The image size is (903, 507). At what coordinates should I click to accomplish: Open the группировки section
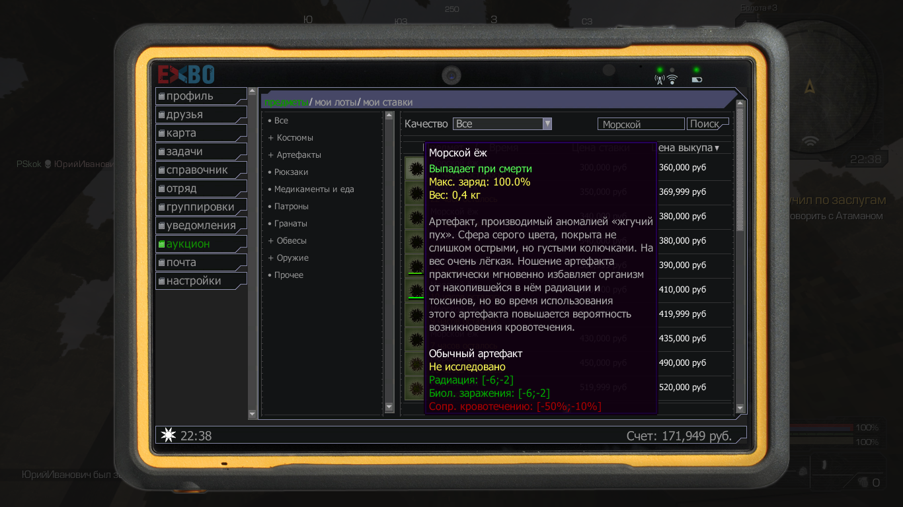tap(201, 207)
